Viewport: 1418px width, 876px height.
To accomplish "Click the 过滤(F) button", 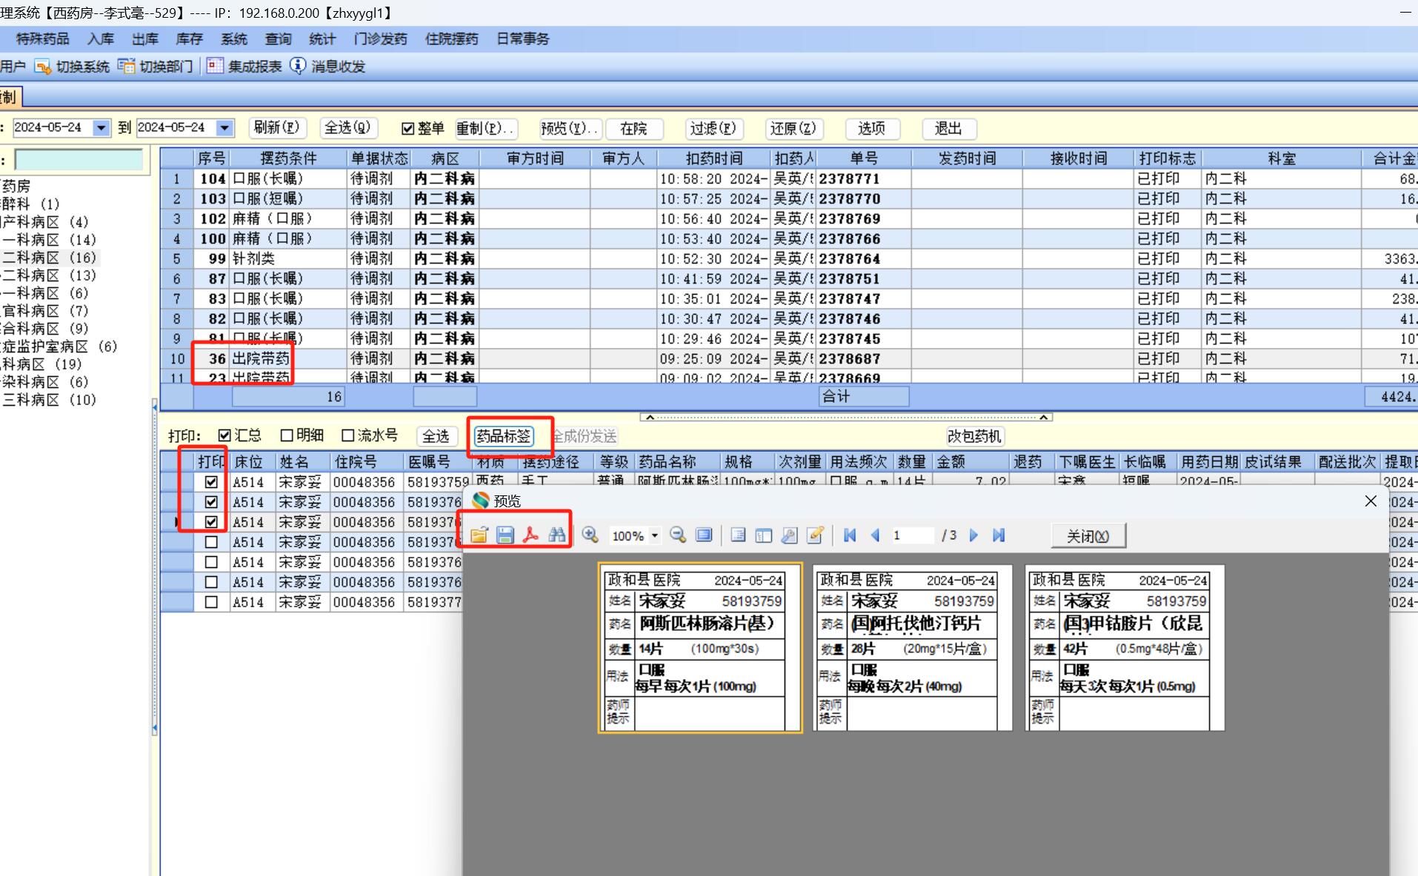I will [x=713, y=129].
